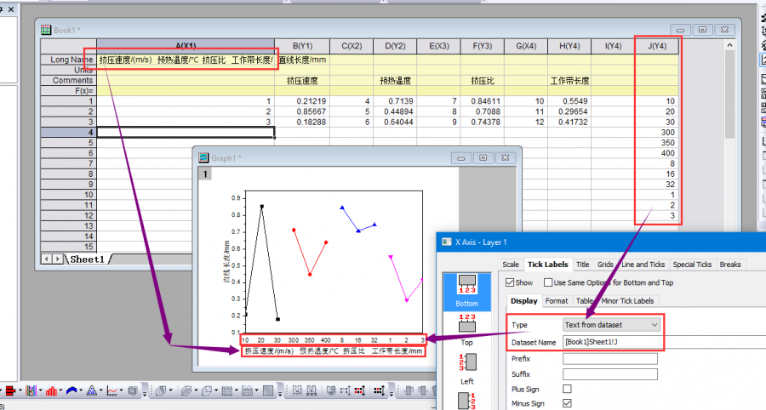766x410 pixels.
Task: Open the Type dropdown showing Text from dataset
Action: click(612, 325)
